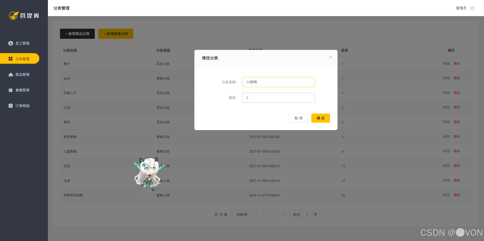Click the 排序 column header
This screenshot has width=484, height=241.
click(344, 50)
